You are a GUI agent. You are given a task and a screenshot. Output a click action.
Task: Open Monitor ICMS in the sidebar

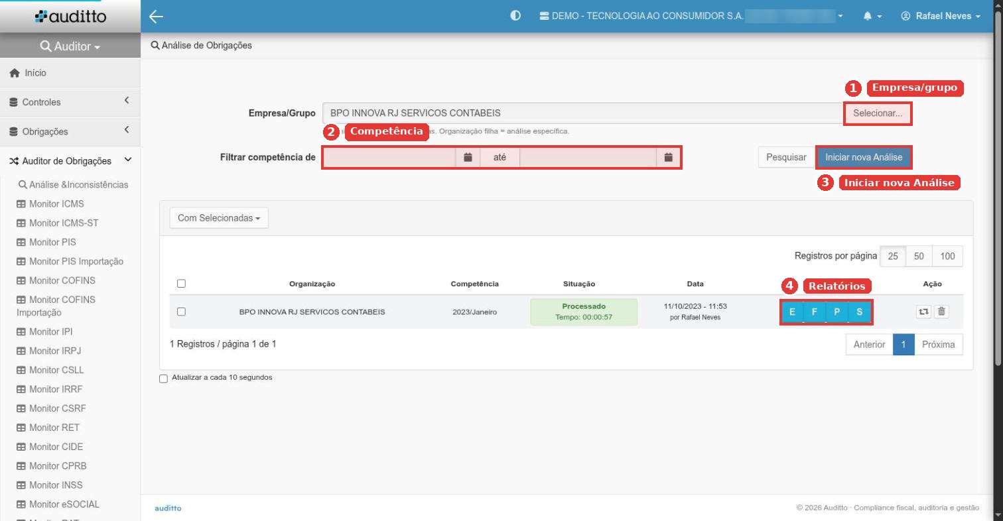[56, 204]
